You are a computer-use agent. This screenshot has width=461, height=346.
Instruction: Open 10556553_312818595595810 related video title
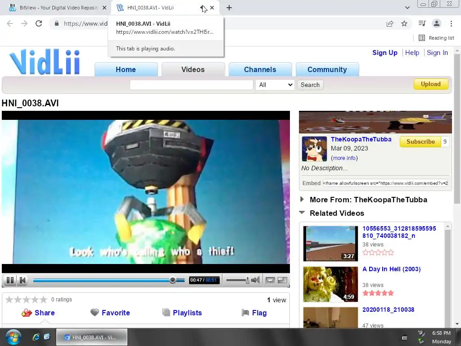pyautogui.click(x=399, y=232)
